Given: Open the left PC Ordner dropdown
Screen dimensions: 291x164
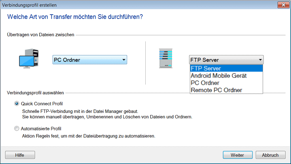Looking at the screenshot, I should pyautogui.click(x=90, y=60).
